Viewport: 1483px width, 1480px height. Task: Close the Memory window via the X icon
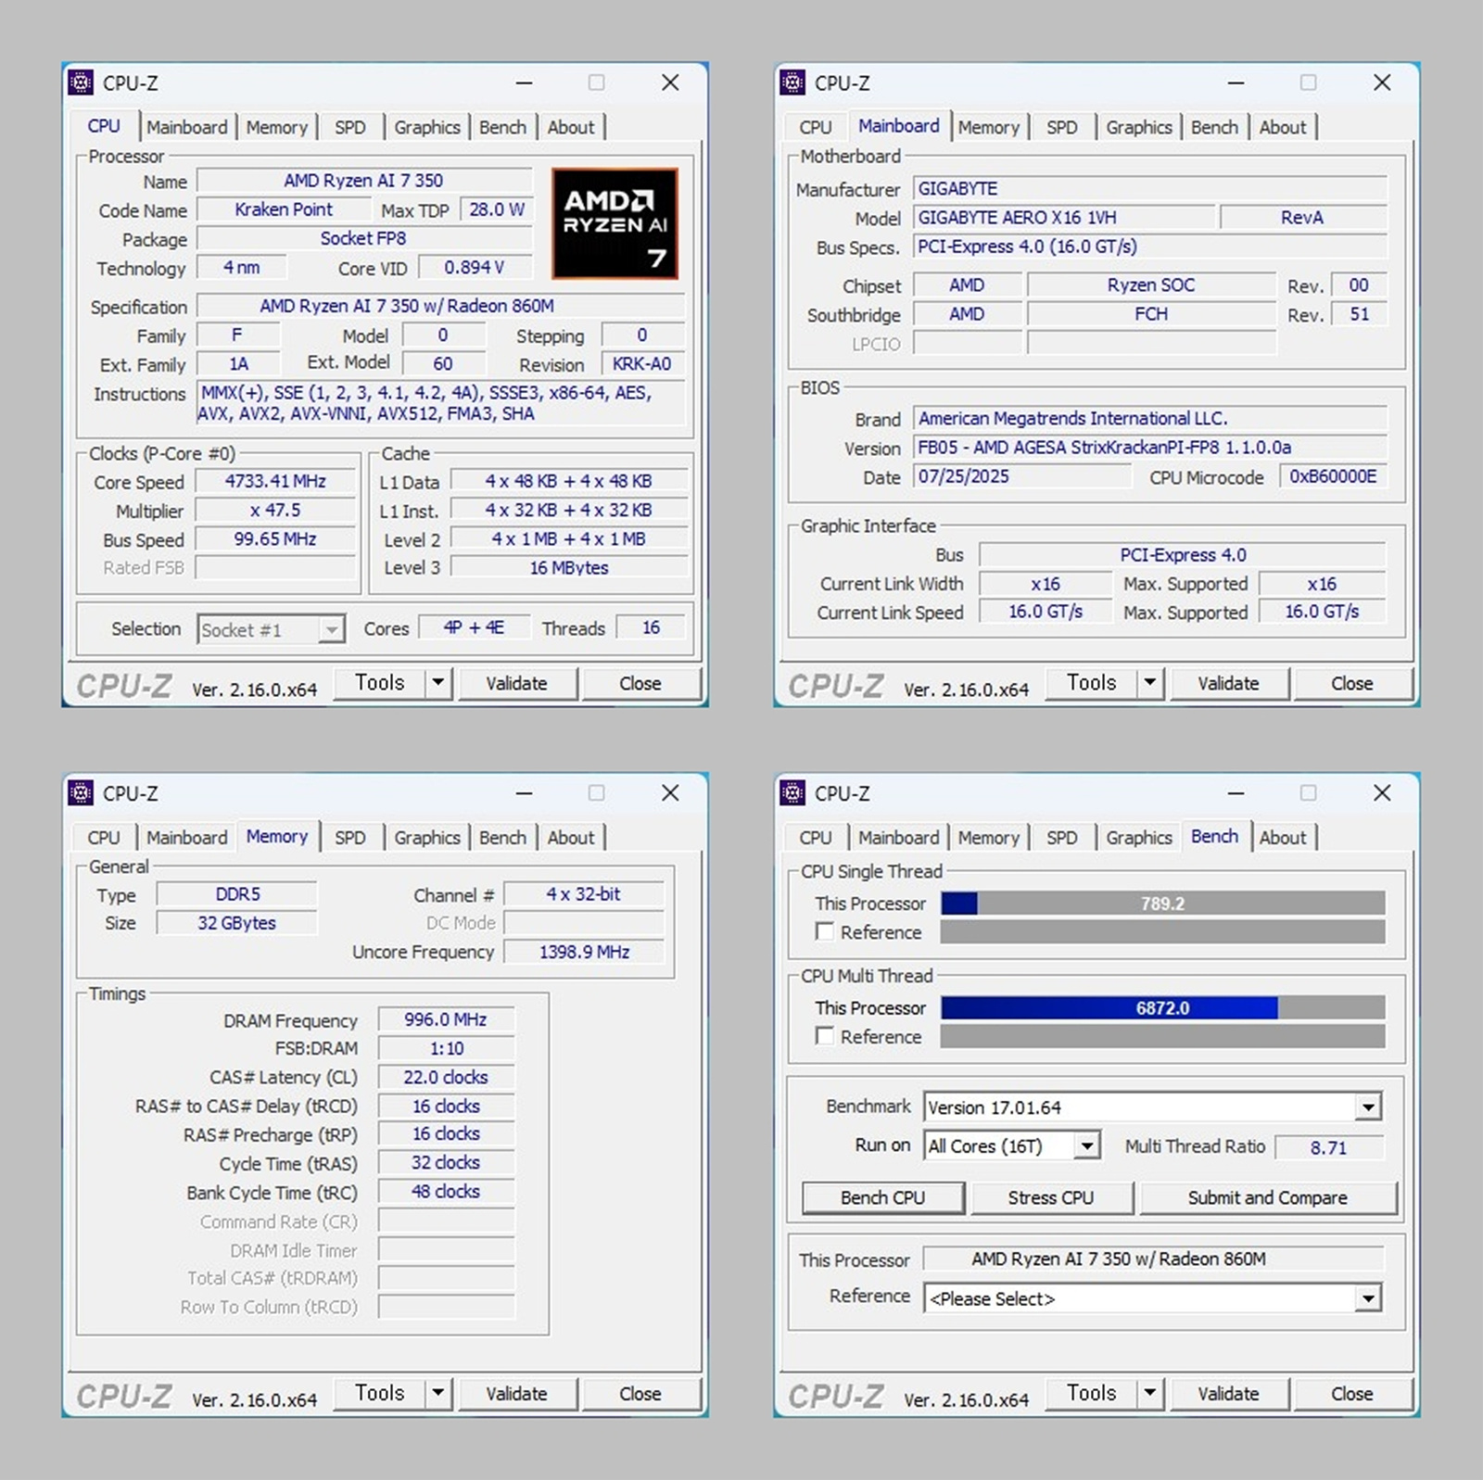670,793
